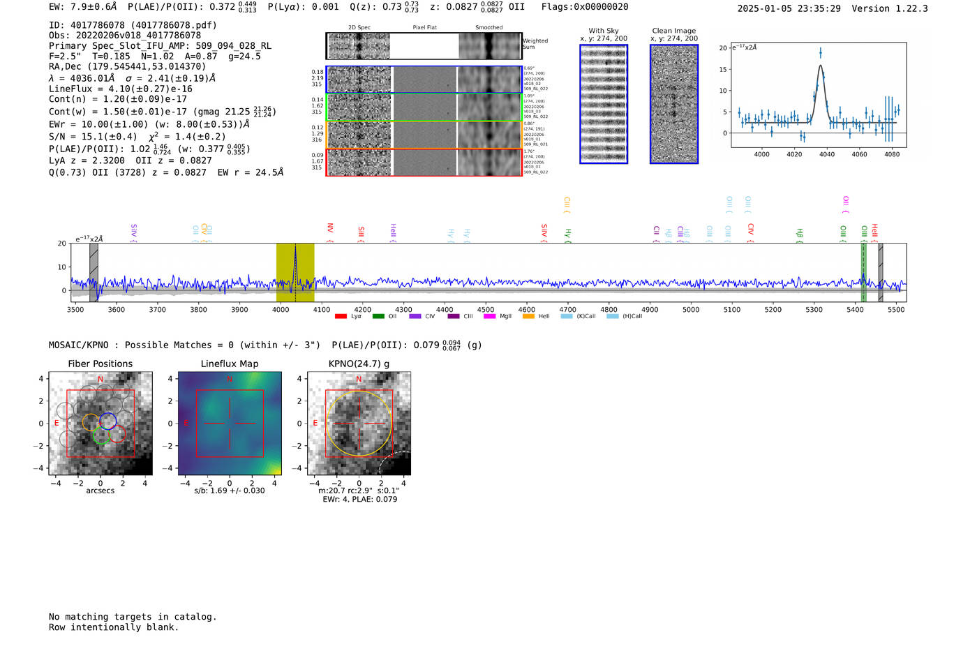Click the yellow highlighted region near 4036Å

[x=295, y=273]
